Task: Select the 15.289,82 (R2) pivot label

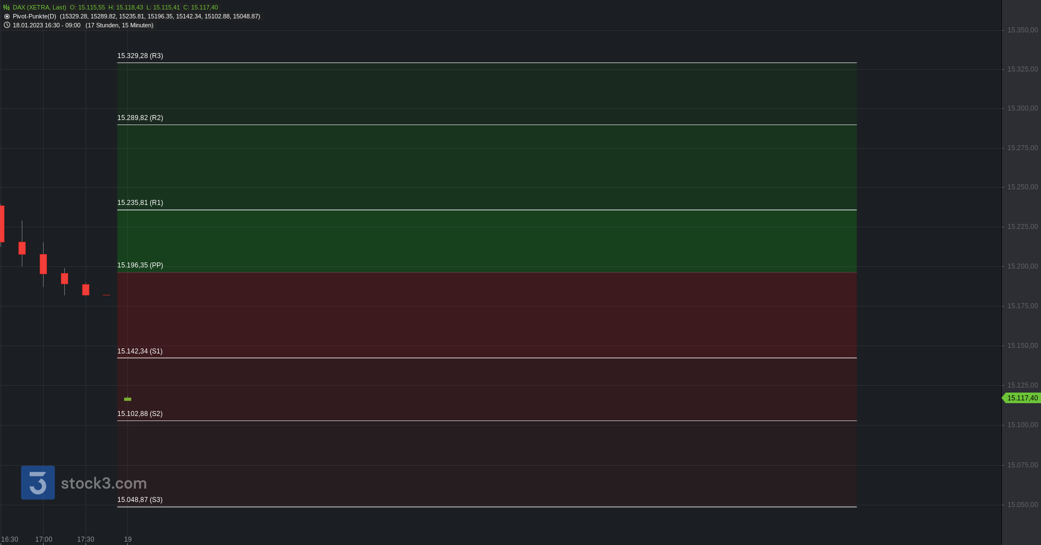Action: click(x=140, y=118)
